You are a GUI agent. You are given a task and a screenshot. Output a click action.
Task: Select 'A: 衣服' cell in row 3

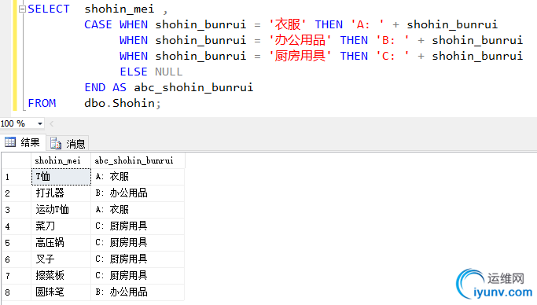coord(138,210)
